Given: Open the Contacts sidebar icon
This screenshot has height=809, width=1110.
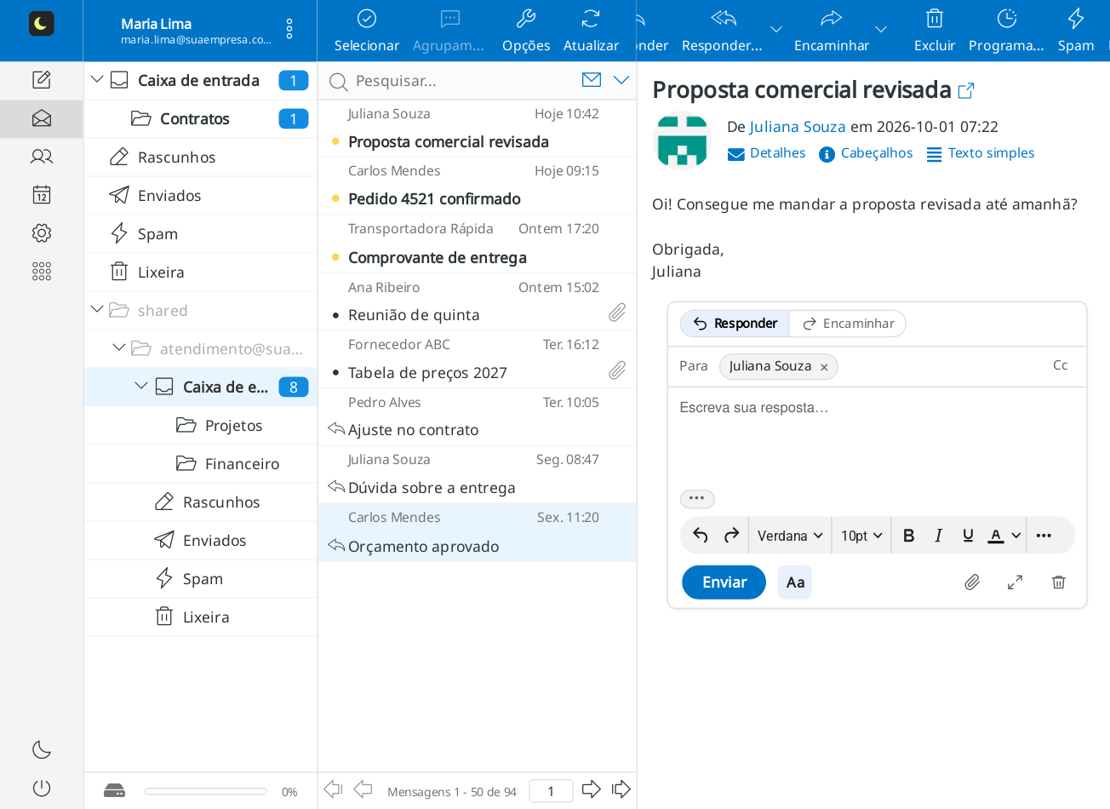Looking at the screenshot, I should pos(41,157).
